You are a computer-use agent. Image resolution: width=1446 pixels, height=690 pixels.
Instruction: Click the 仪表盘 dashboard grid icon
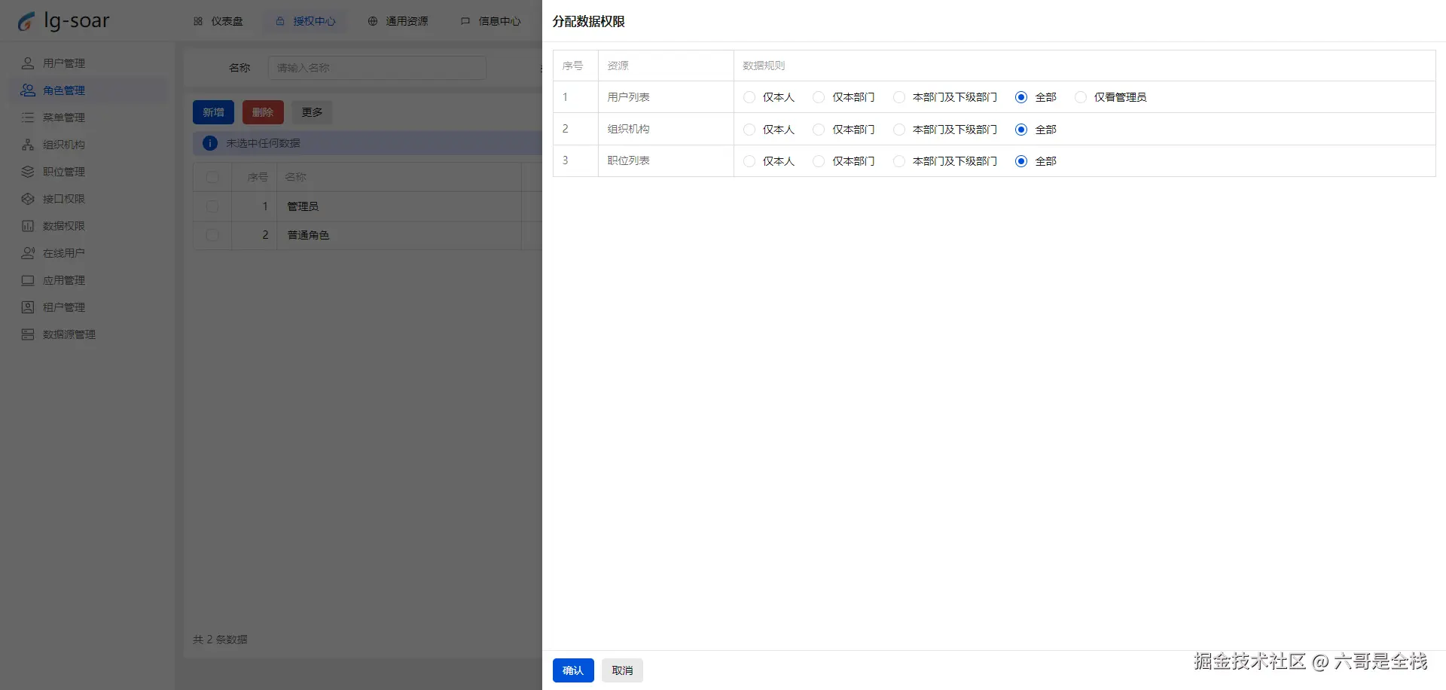(198, 21)
